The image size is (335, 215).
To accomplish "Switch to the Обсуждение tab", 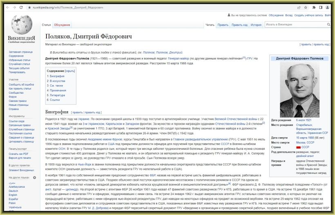I will coord(62,25).
